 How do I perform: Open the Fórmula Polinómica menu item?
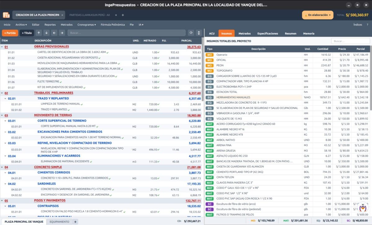point(113,24)
